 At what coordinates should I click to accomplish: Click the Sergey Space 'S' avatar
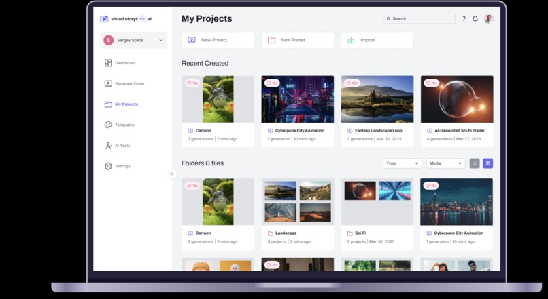point(108,40)
